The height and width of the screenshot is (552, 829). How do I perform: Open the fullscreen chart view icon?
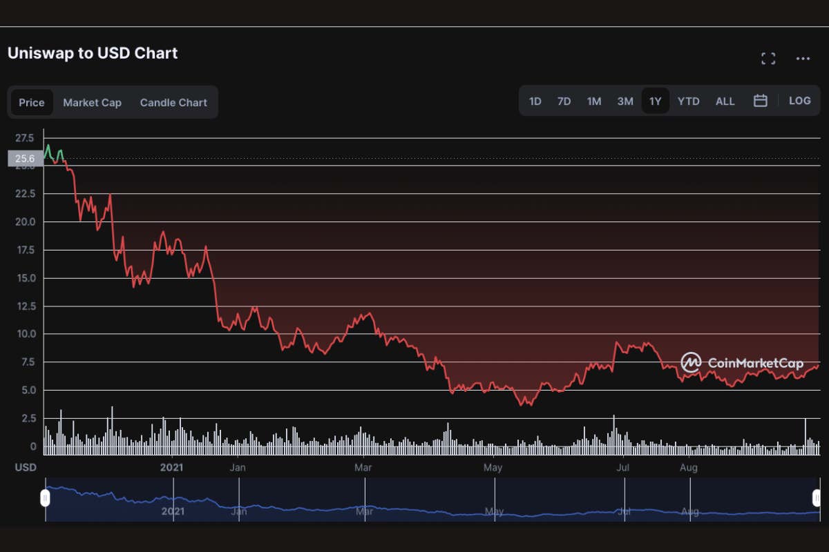coord(768,59)
